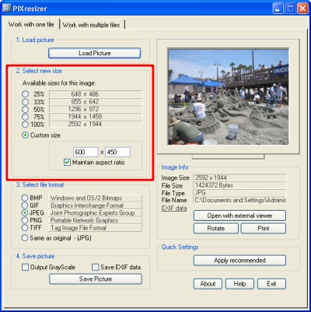Viewport: 311px width, 312px height.
Task: Click Graphics Interchange Format description
Action: (87, 205)
